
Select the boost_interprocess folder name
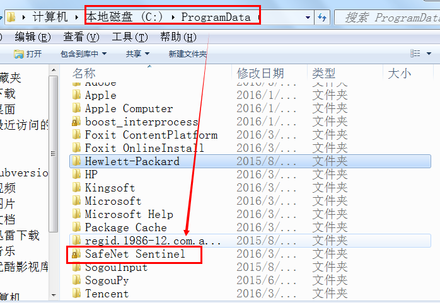141,122
